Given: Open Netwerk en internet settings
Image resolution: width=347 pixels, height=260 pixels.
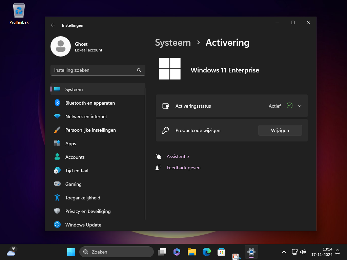Looking at the screenshot, I should (98, 116).
